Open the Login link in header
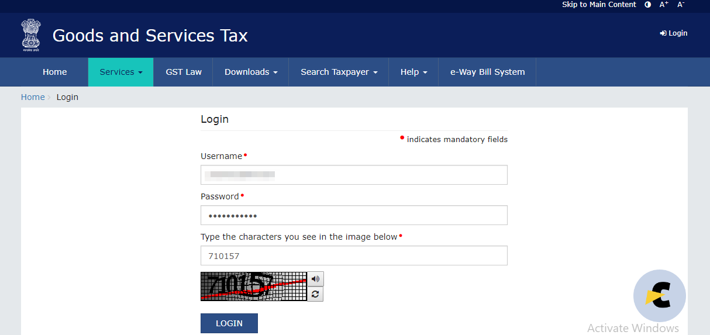The image size is (710, 335). pyautogui.click(x=674, y=33)
